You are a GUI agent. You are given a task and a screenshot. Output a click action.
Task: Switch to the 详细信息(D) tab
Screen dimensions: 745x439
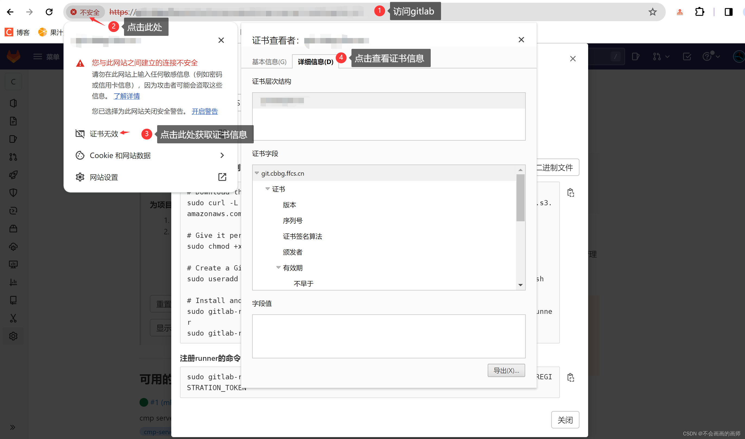[315, 62]
